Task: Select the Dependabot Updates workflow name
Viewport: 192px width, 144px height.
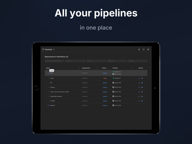Action: point(56,96)
